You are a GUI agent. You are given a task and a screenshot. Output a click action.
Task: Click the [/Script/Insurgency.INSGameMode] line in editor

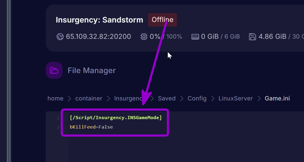point(116,118)
